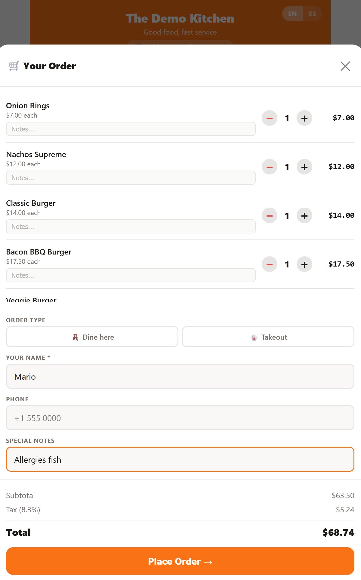Click the Classic Burger item name
The image size is (361, 580).
coord(31,203)
